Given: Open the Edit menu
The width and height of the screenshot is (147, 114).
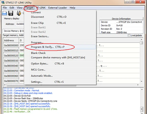Looking at the screenshot, I should (x=12, y=8).
